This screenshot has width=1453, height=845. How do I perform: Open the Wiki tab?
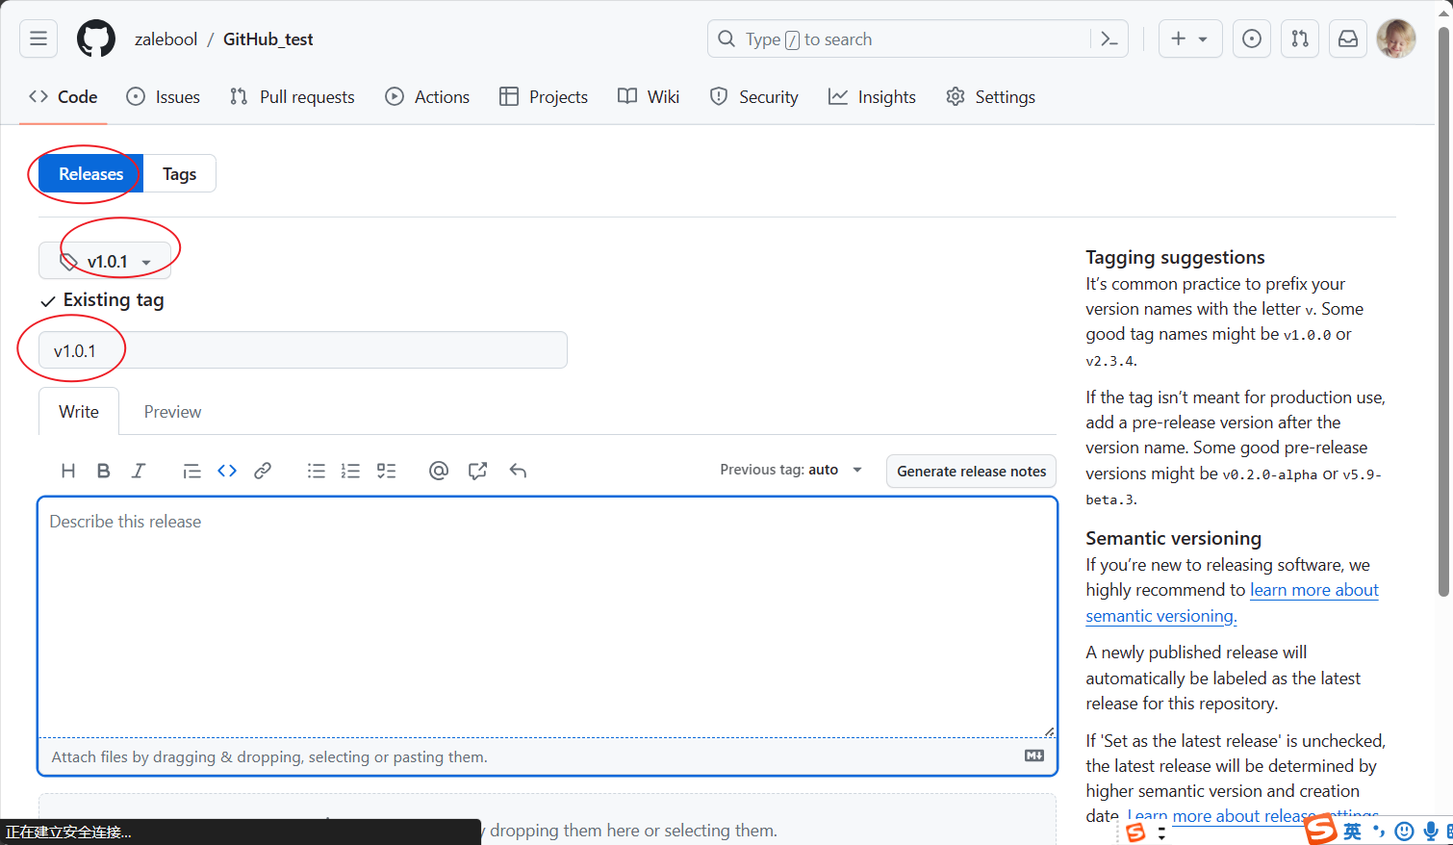click(x=649, y=96)
